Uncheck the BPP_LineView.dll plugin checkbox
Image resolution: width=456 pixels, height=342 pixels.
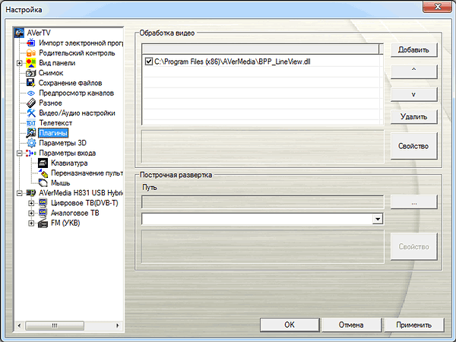(149, 62)
